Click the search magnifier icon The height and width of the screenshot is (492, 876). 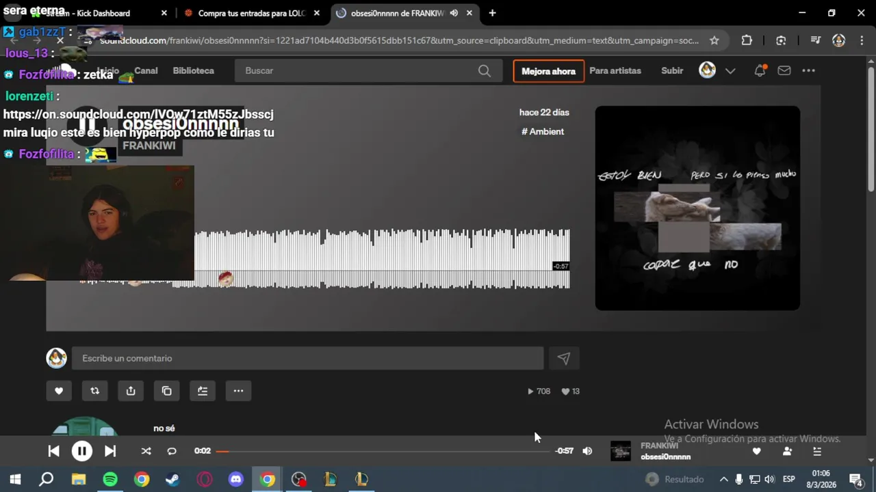click(485, 70)
